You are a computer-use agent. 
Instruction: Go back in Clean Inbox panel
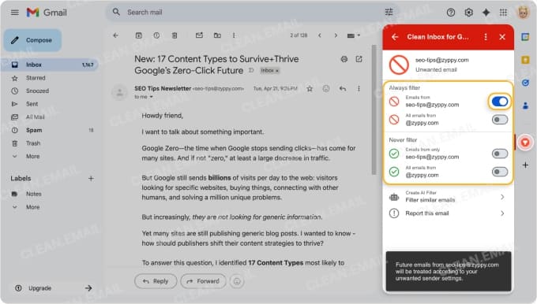(x=395, y=37)
